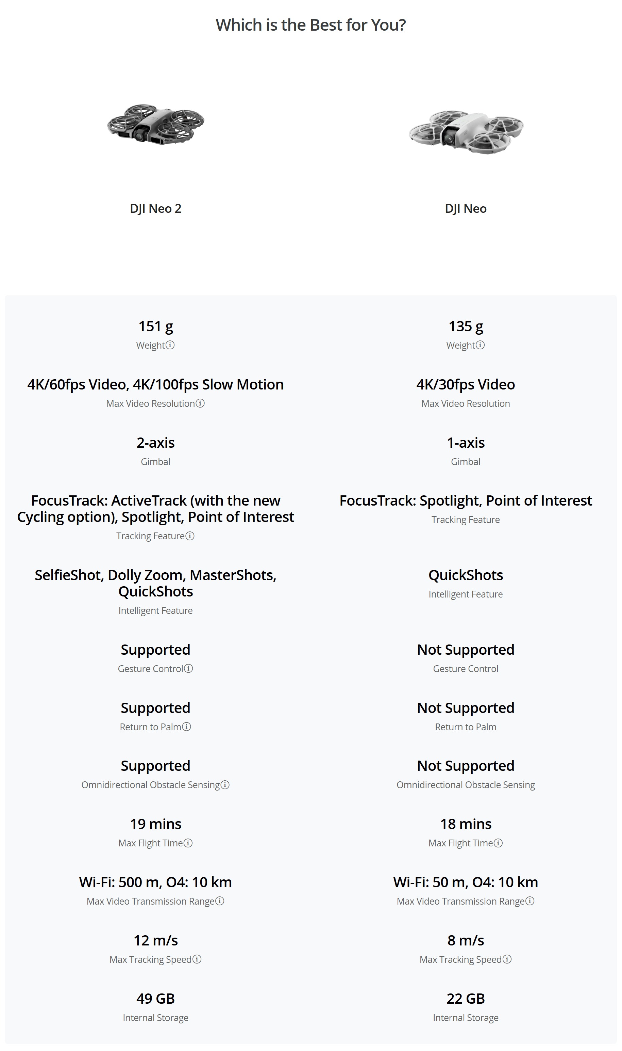Open the DJI Neo product name link

click(466, 208)
